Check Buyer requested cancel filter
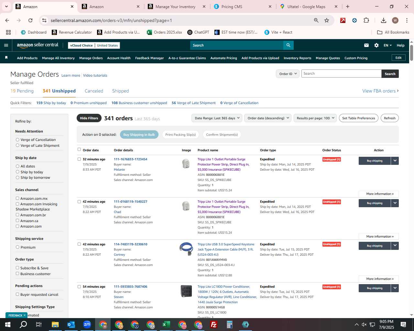Screen dimensions: 414x331 click(17, 294)
